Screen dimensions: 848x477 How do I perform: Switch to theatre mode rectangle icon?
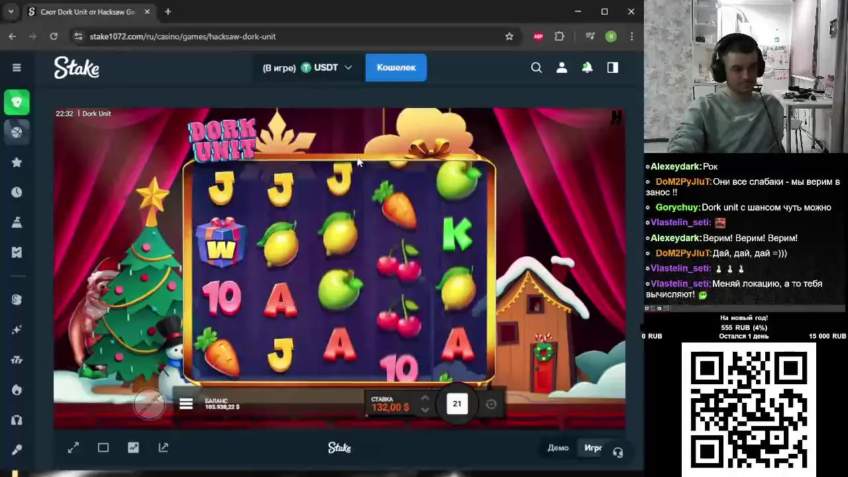pyautogui.click(x=103, y=448)
